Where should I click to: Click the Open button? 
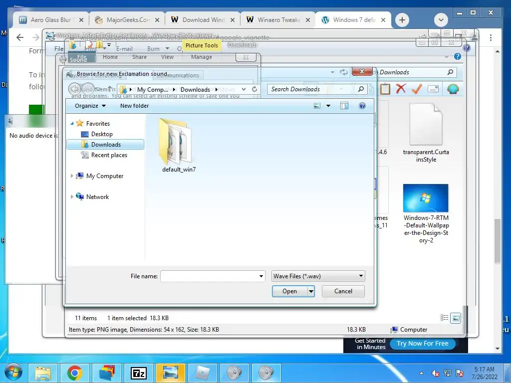pyautogui.click(x=290, y=291)
